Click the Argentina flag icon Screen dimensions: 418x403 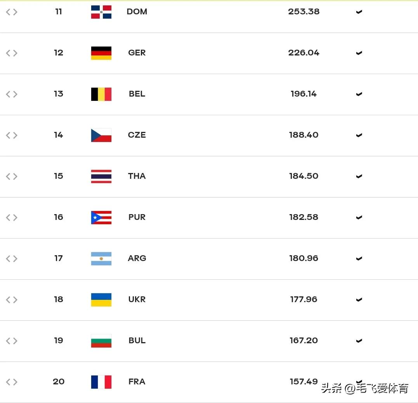101,259
